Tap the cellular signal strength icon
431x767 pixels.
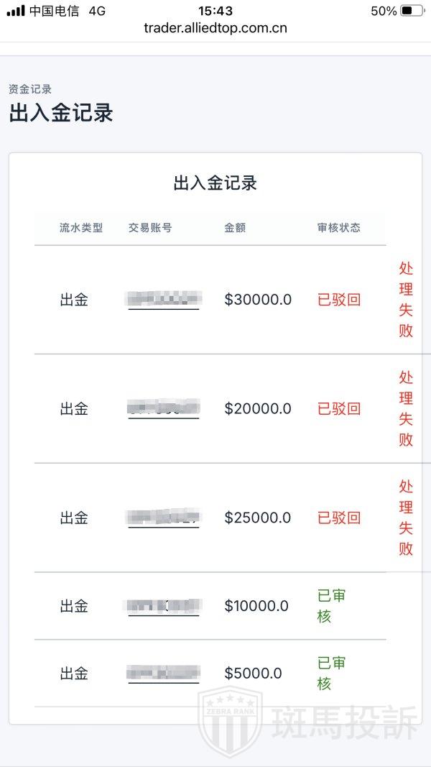click(15, 11)
